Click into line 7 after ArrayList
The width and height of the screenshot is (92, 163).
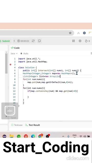point(60,76)
